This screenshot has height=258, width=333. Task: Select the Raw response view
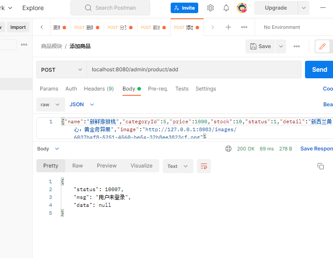[77, 166]
